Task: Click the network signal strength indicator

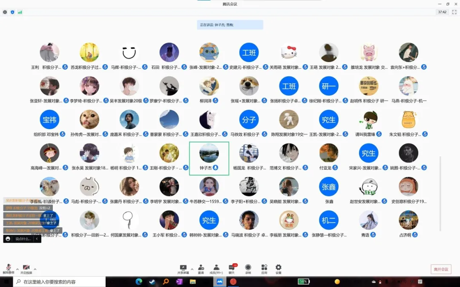Action: click(x=20, y=12)
